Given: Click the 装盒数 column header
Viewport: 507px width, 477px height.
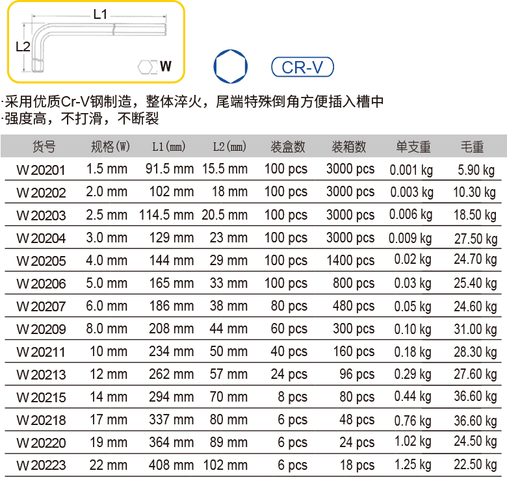Looking at the screenshot, I should [288, 147].
